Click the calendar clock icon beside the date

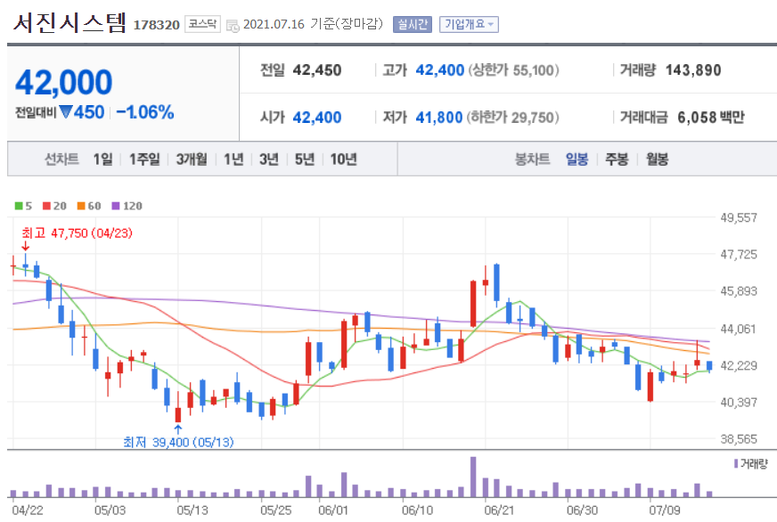point(233,26)
